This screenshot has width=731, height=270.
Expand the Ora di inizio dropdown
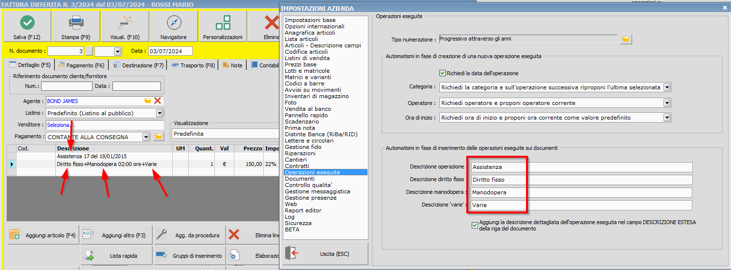pyautogui.click(x=667, y=118)
